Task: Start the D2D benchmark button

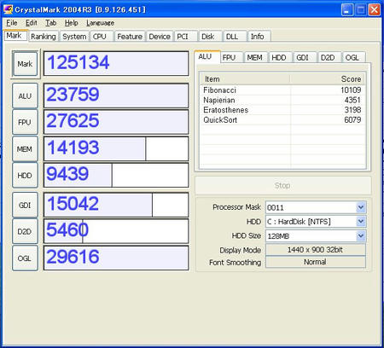Action: [25, 231]
